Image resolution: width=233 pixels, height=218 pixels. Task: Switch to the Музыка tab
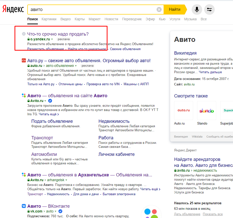(190, 19)
